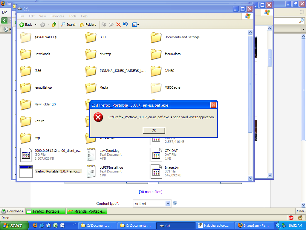Launch Excel from quick launch
306x230 pixels.
tap(55, 226)
